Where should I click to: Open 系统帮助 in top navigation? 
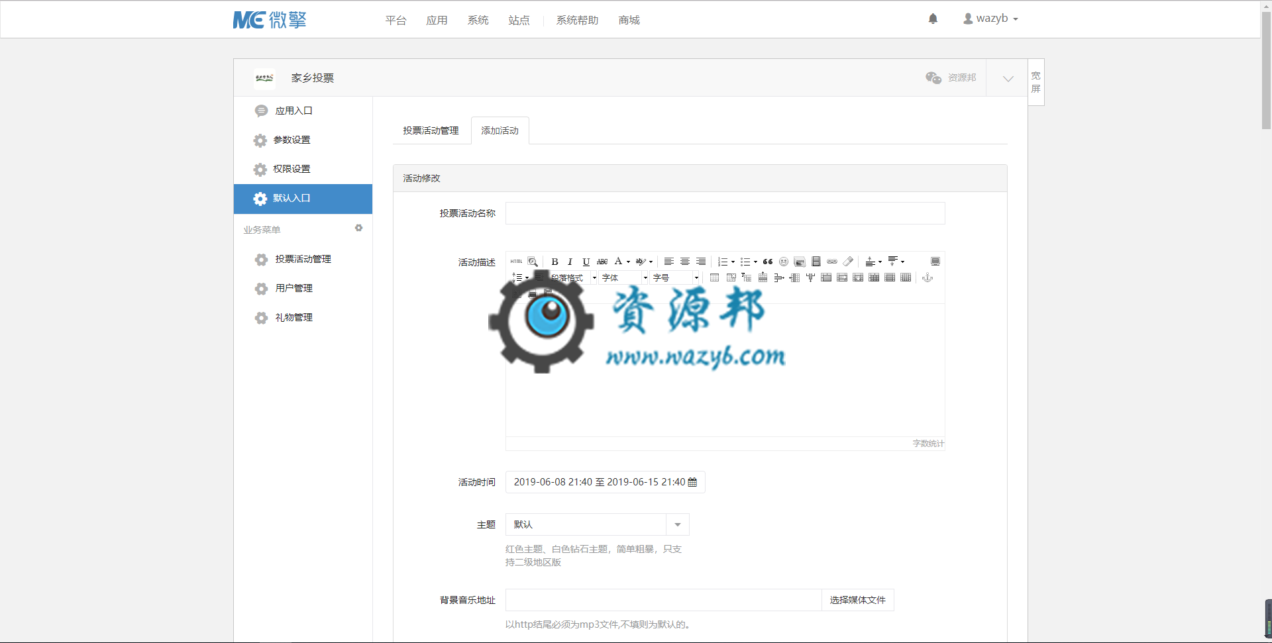click(x=577, y=20)
